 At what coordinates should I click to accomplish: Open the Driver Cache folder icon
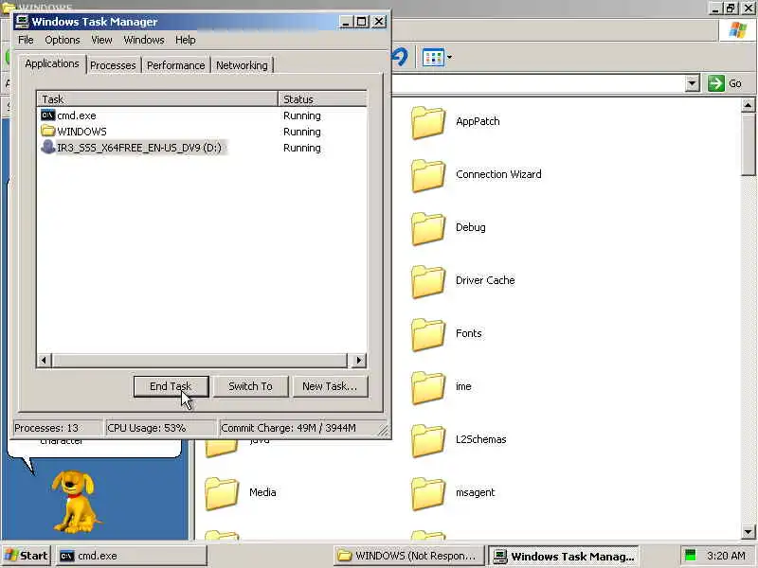tap(428, 282)
